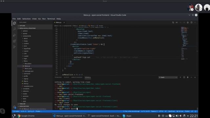Open the Edit menu
The height and width of the screenshot is (118, 210).
pos(19,19)
